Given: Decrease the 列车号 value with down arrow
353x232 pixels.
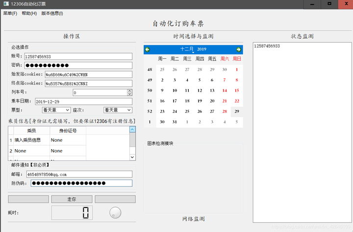Looking at the screenshot, I should tap(129, 94).
